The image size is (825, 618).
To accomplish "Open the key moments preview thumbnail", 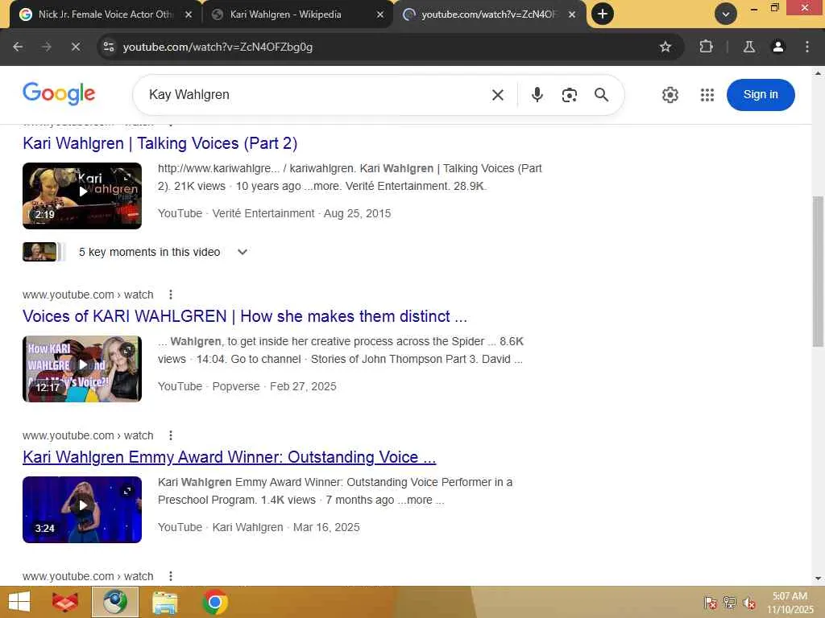I will pos(40,252).
